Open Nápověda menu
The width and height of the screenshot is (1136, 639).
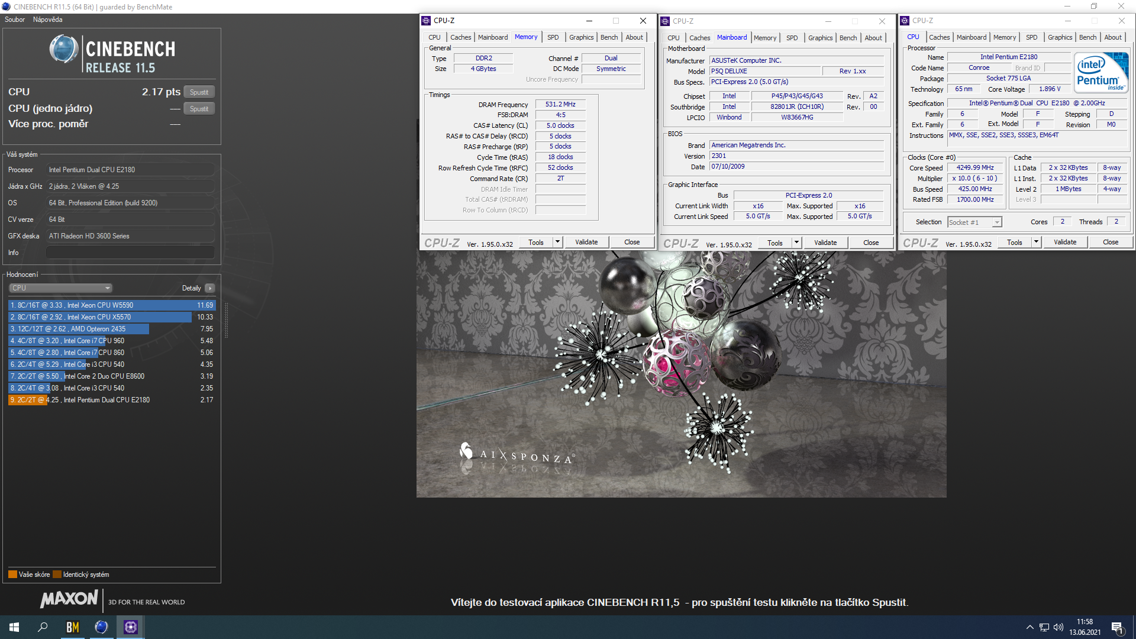point(47,20)
